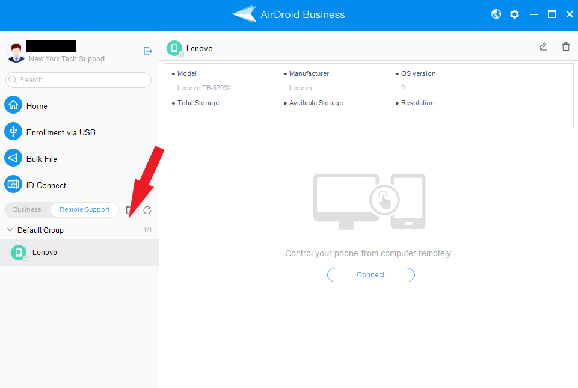Viewport: 578px width, 388px height.
Task: Click the AirDroid Business paper plane logo
Action: pos(244,14)
